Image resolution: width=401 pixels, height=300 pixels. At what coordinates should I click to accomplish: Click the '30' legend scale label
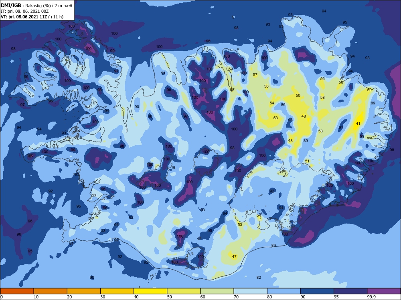point(103,297)
